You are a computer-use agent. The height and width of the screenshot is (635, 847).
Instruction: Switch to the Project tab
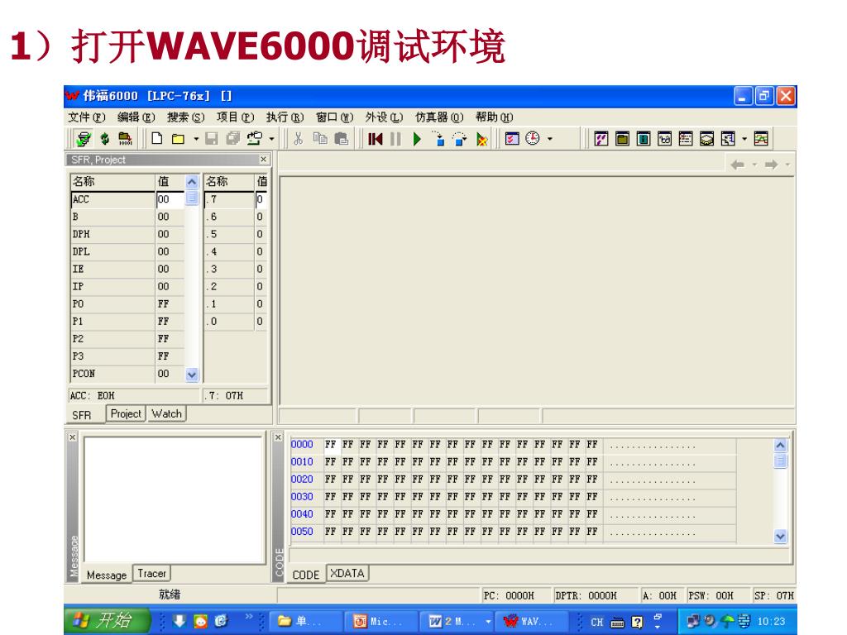click(126, 413)
